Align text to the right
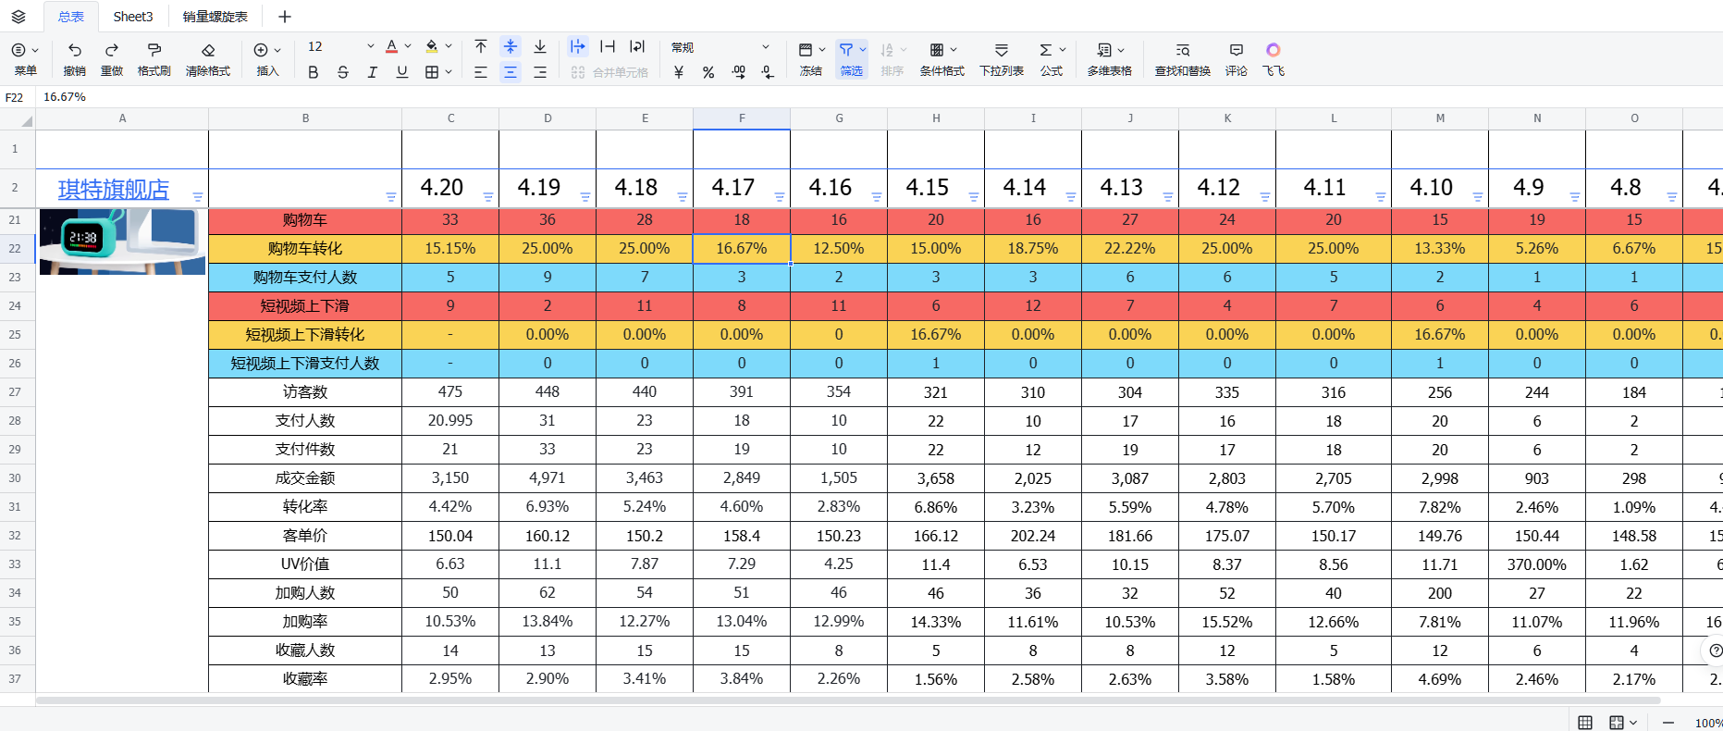Image resolution: width=1723 pixels, height=731 pixels. click(x=540, y=72)
